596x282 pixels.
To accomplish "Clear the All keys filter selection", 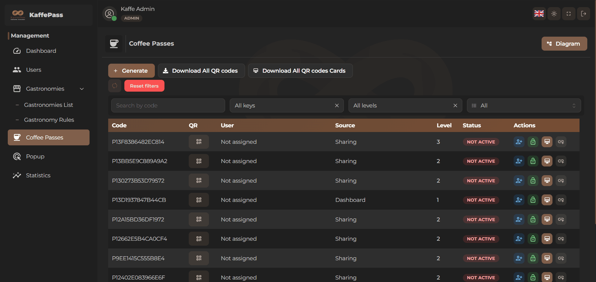I will tap(337, 106).
